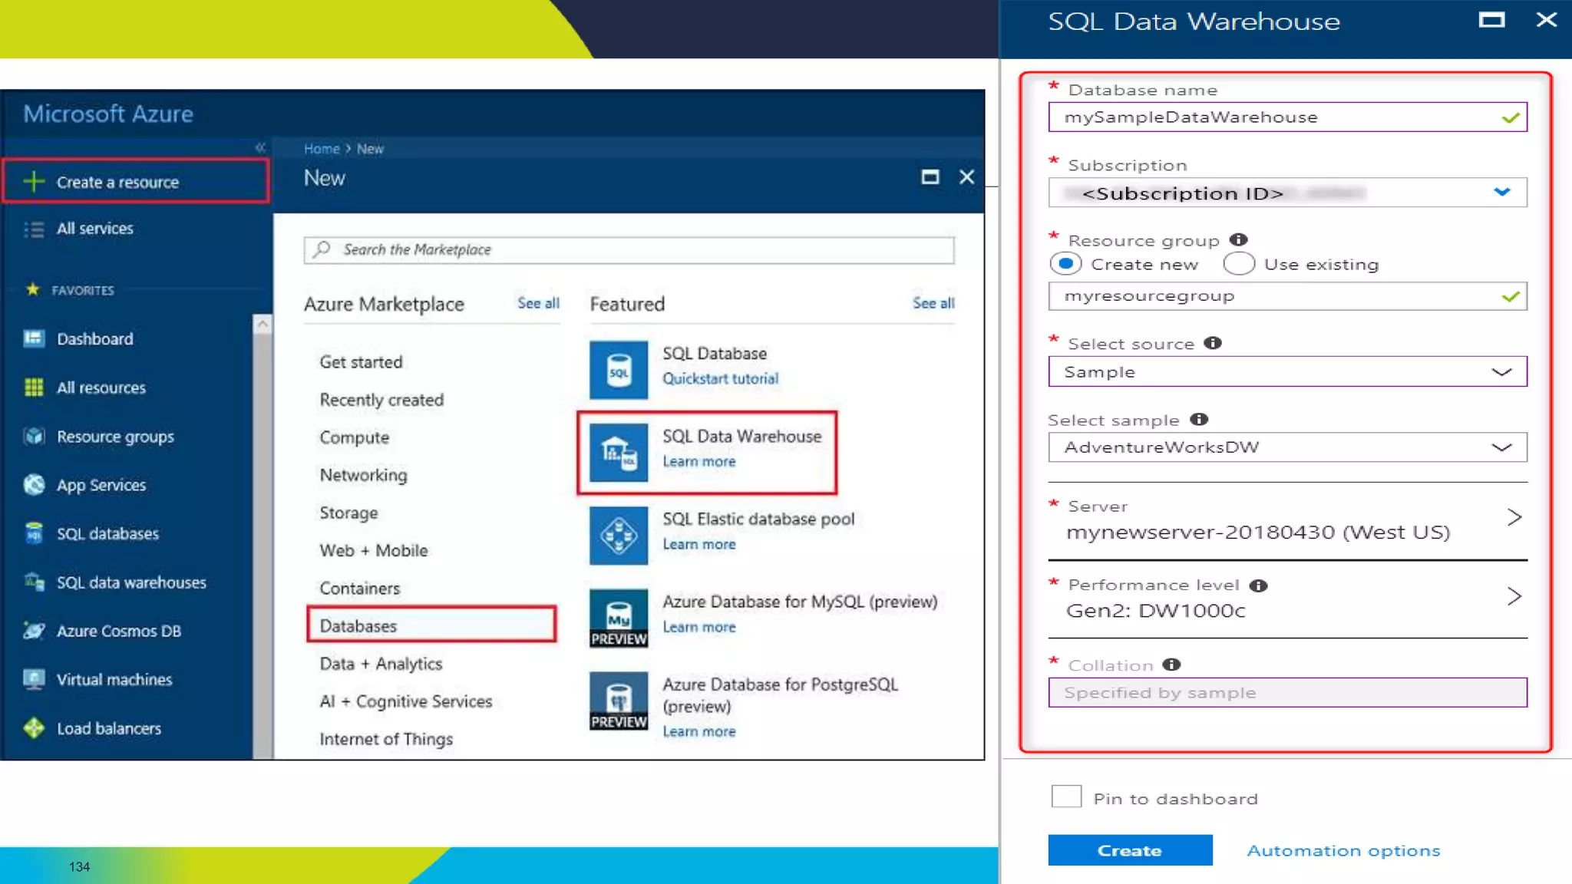Click the info icon next to Select source
1572x884 pixels.
1213,343
